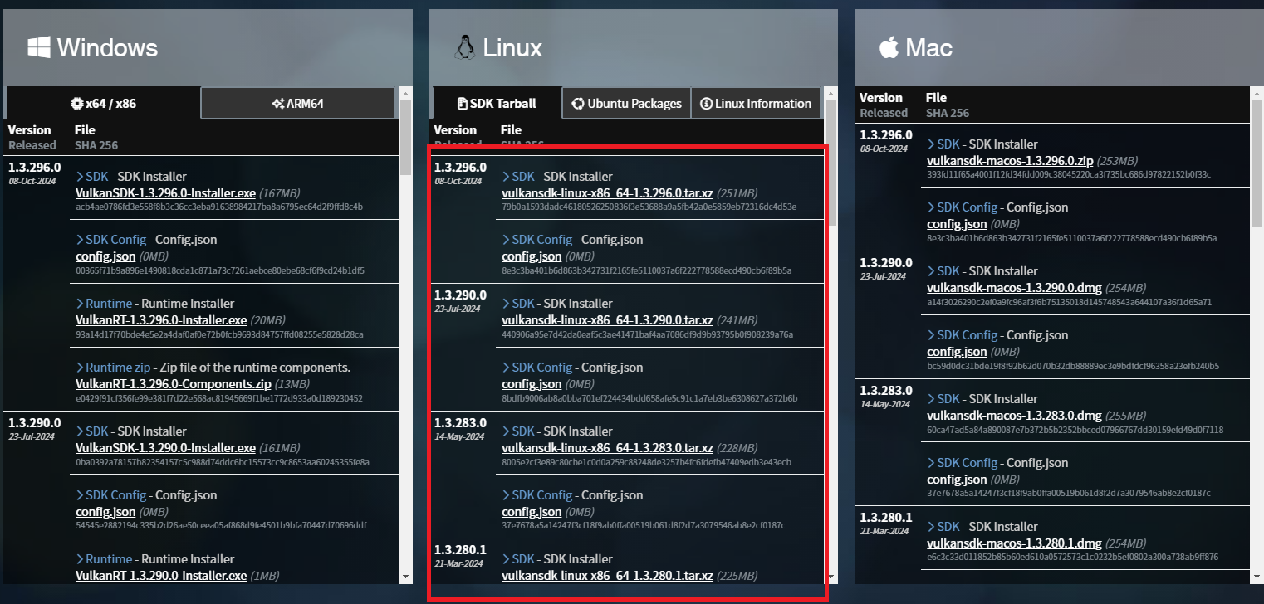
Task: Download vulkansdk-macos-1.3.280.1.dmg installer
Action: pyautogui.click(x=1014, y=543)
